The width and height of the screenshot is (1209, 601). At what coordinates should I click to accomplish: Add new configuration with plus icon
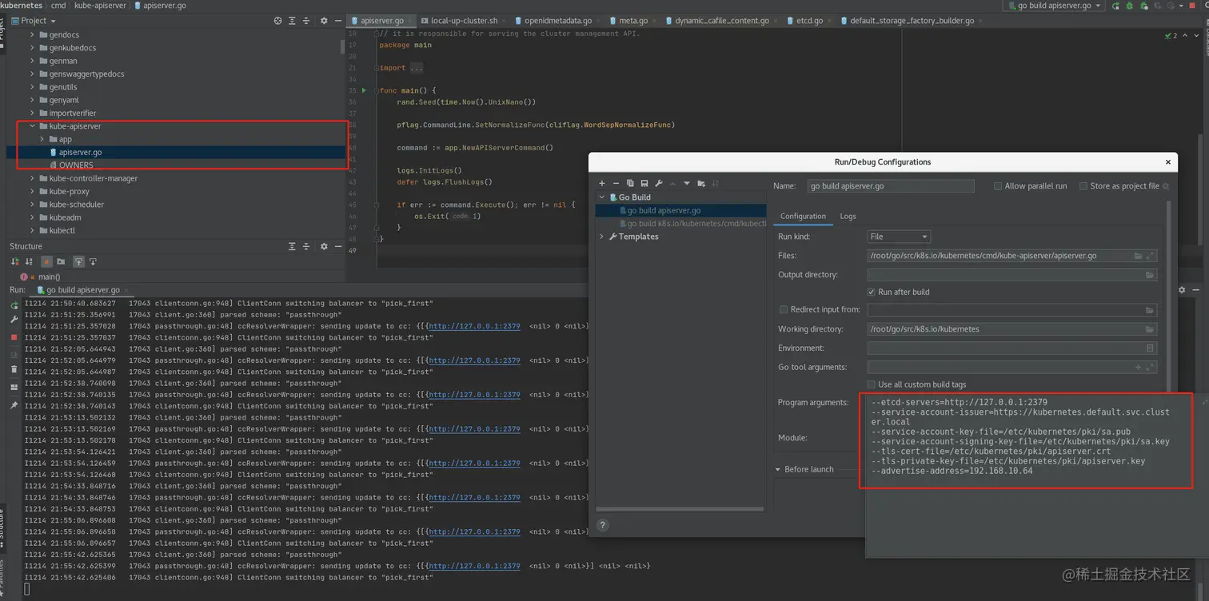click(x=602, y=184)
